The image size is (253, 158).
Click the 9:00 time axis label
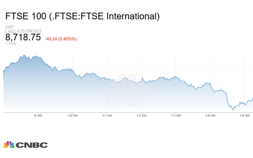click(x=38, y=116)
